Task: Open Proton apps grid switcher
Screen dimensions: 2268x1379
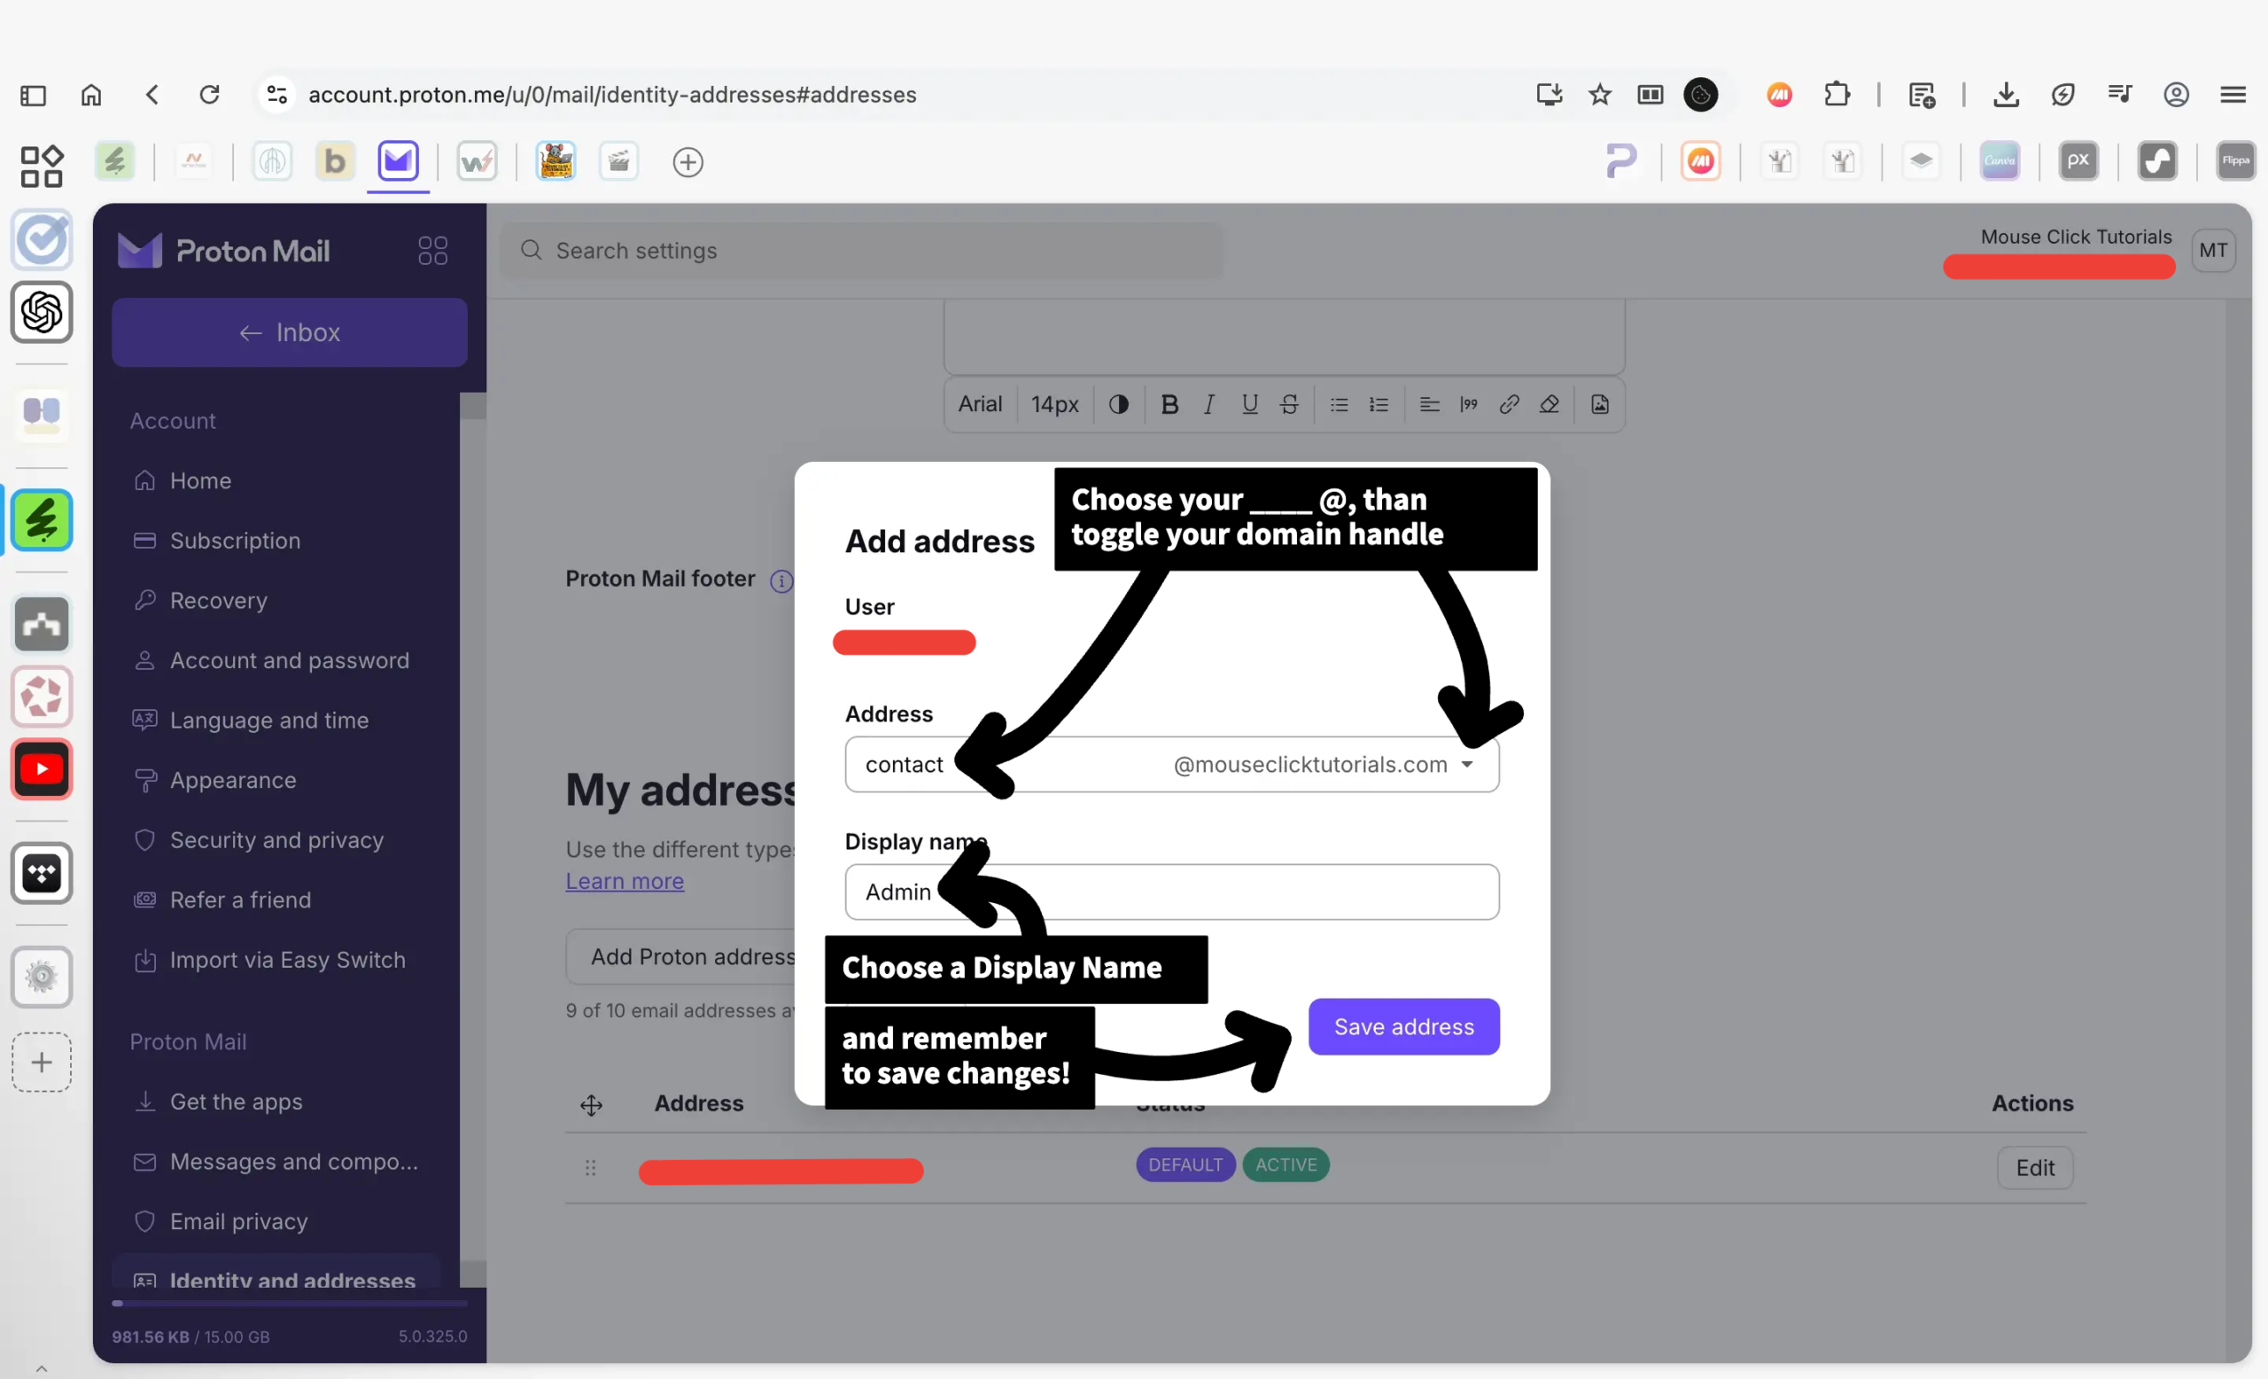Action: [x=432, y=251]
